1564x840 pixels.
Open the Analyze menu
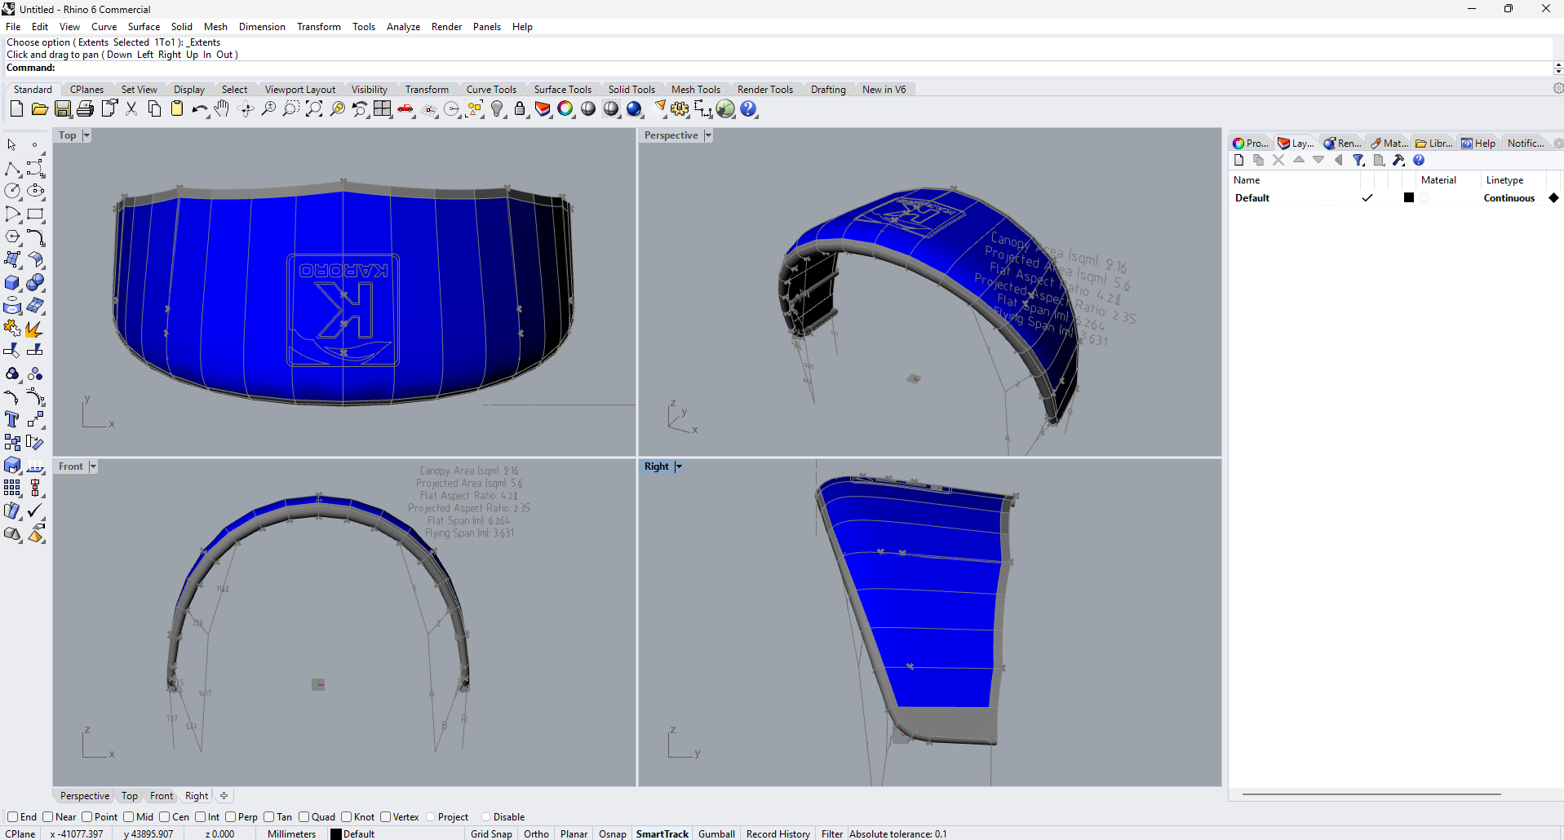(403, 26)
